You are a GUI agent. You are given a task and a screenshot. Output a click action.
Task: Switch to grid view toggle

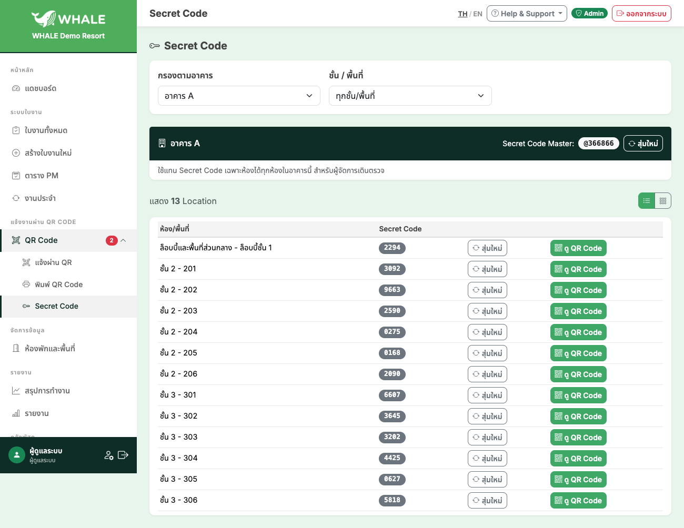click(663, 201)
